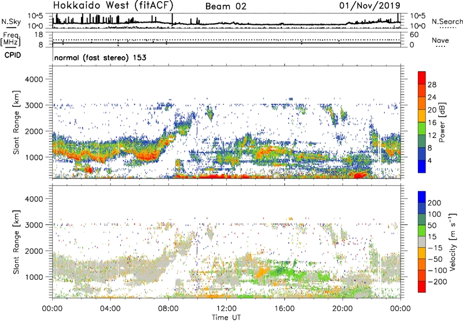463x321 pixels.
Task: Click the '-200' label on Velocity colorbar
Action: click(438, 282)
